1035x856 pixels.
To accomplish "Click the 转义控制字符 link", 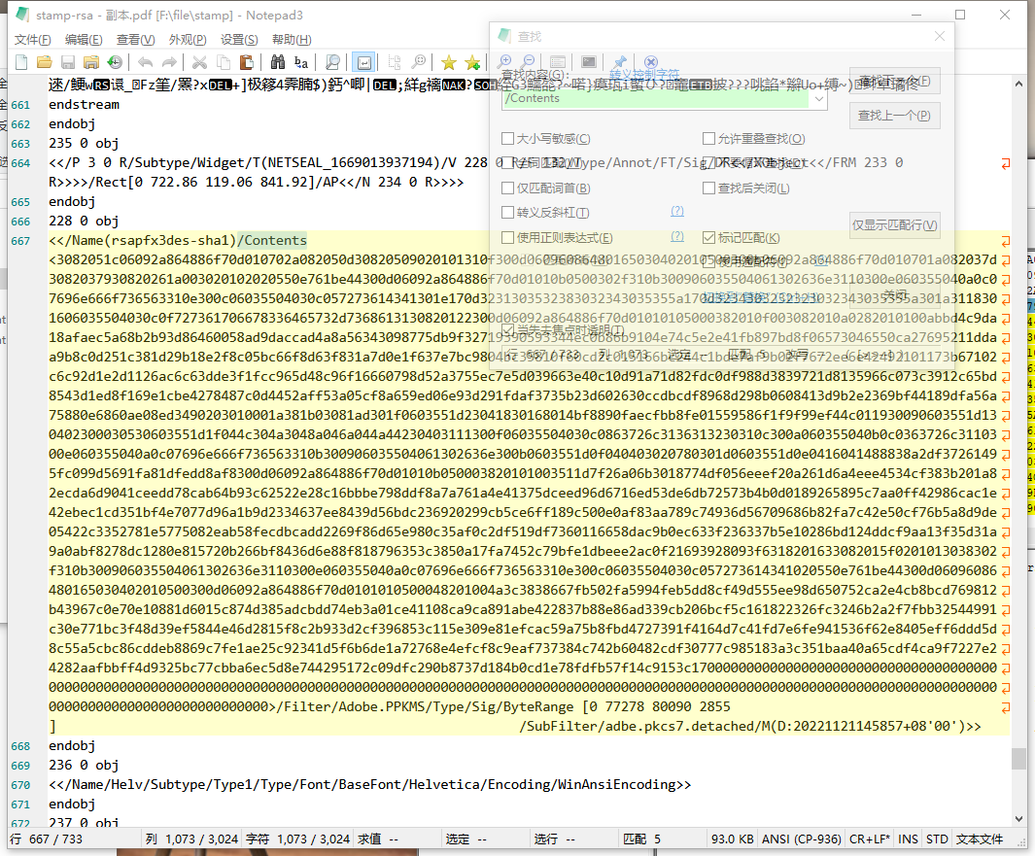I will (x=644, y=74).
